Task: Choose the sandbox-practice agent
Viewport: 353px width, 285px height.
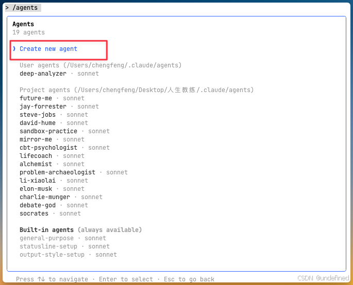Action: (64, 131)
